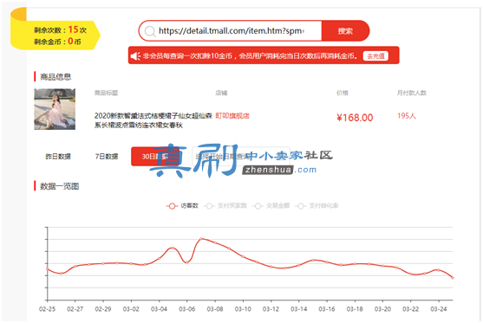
Task: Select the red 30日数据 tab
Action: click(x=155, y=156)
